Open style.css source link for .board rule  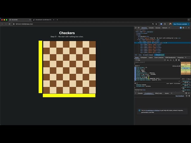point(176,66)
